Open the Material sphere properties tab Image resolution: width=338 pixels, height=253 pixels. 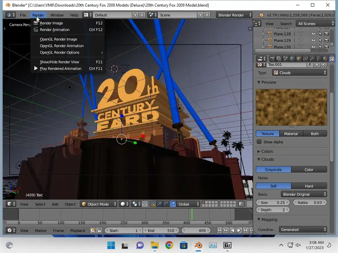[x=325, y=59]
